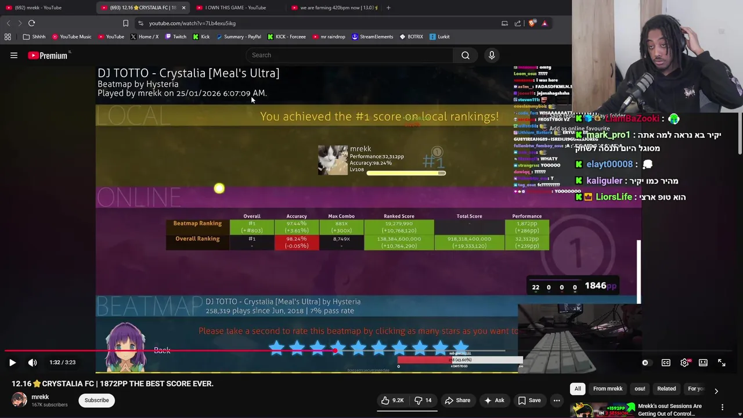Select the All filter chip
743x418 pixels.
pos(578,388)
